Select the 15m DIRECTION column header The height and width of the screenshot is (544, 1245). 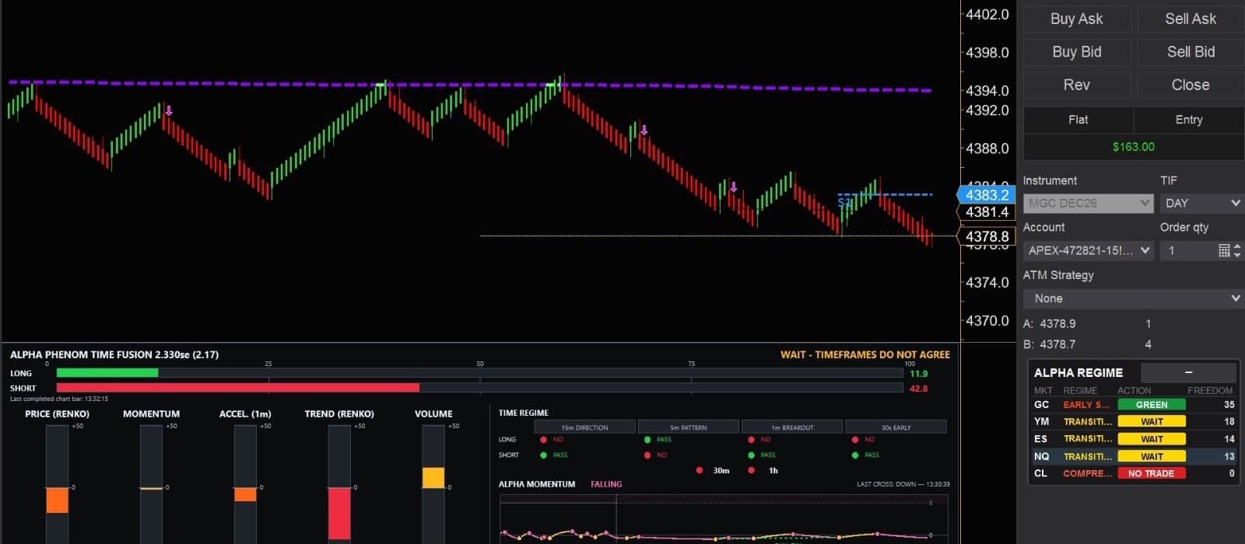(x=584, y=427)
